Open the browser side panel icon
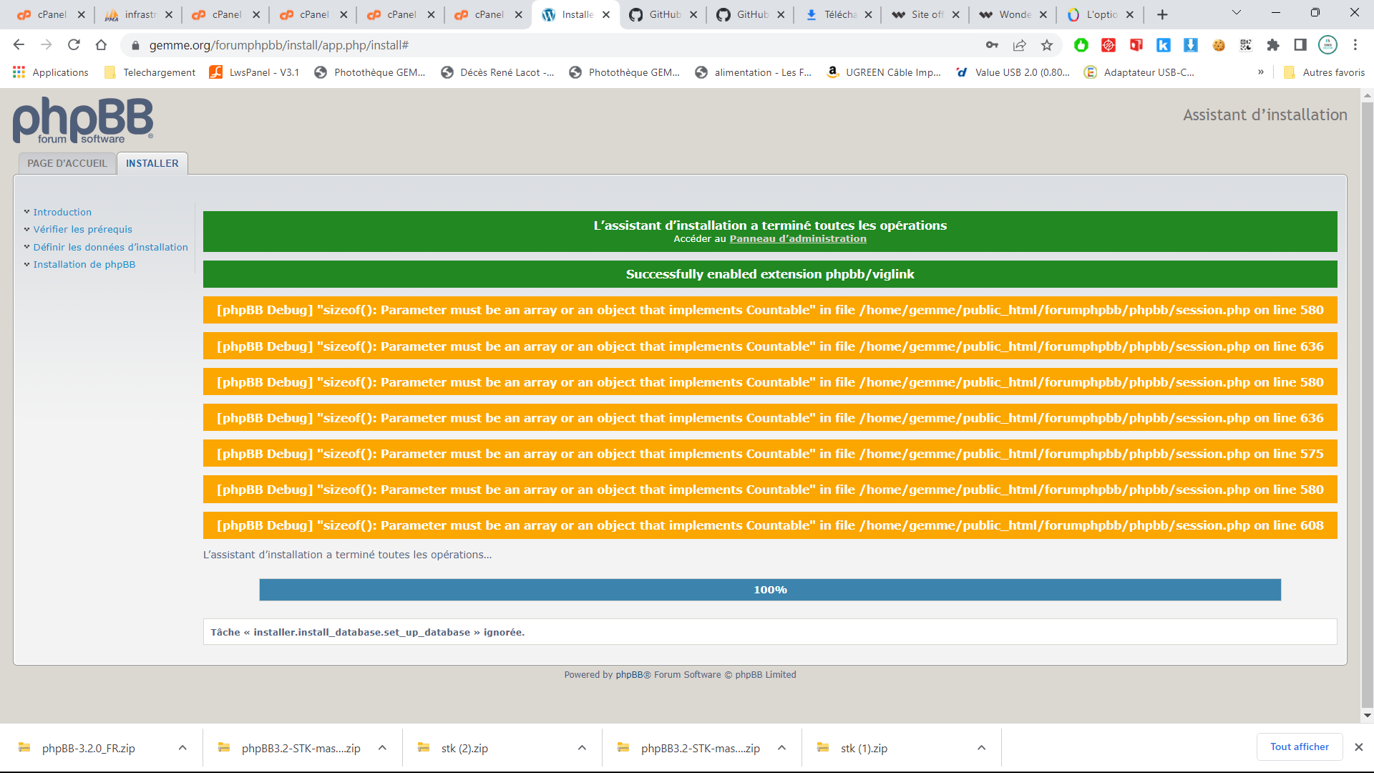The height and width of the screenshot is (773, 1374). coord(1300,45)
